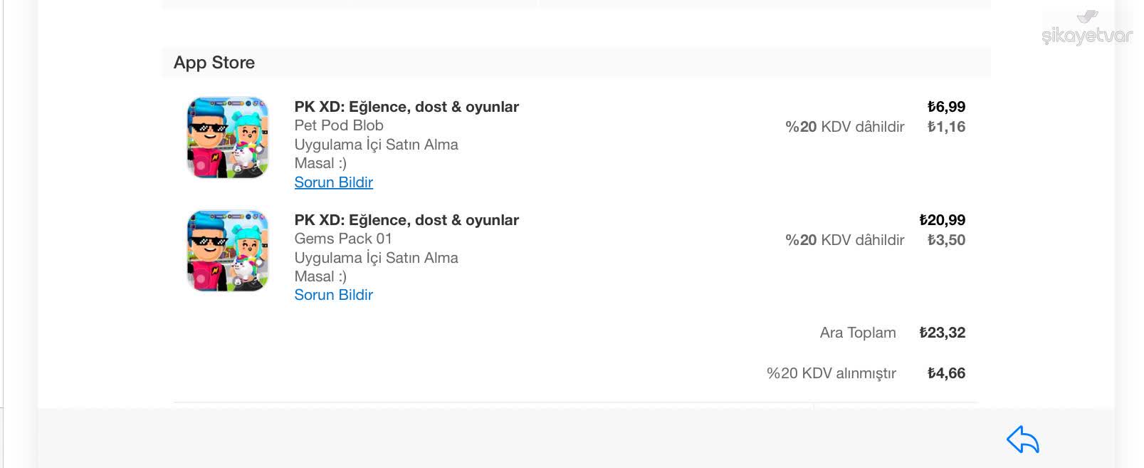Viewport: 1144px width, 468px height.
Task: Click the %20 KDV alınmıştır label
Action: [831, 373]
